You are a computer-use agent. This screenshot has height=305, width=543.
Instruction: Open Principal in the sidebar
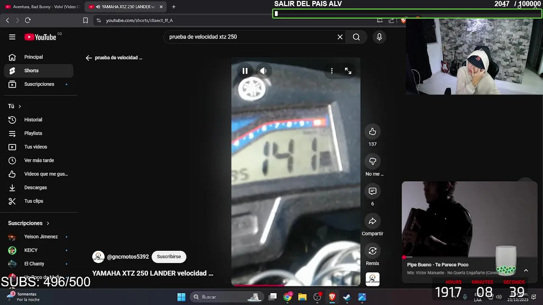pyautogui.click(x=39, y=57)
